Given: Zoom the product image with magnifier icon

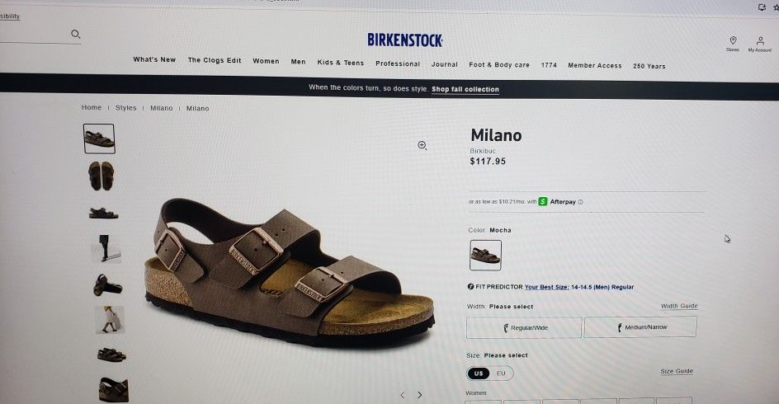Looking at the screenshot, I should 423,145.
